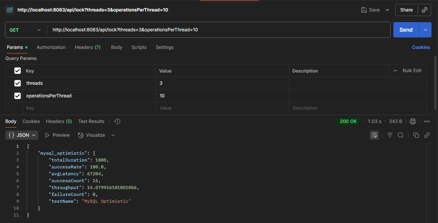Screen dimensions: 438x223
Task: Select the response Body tab
Action: (11, 121)
